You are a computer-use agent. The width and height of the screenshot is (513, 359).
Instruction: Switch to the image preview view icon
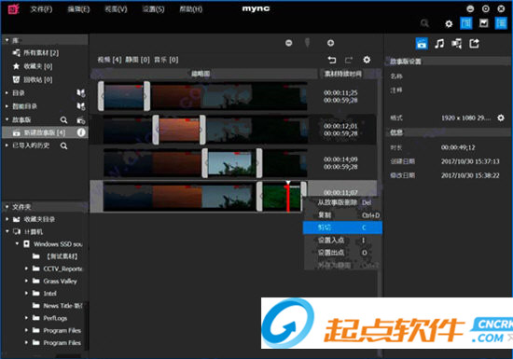(x=483, y=23)
